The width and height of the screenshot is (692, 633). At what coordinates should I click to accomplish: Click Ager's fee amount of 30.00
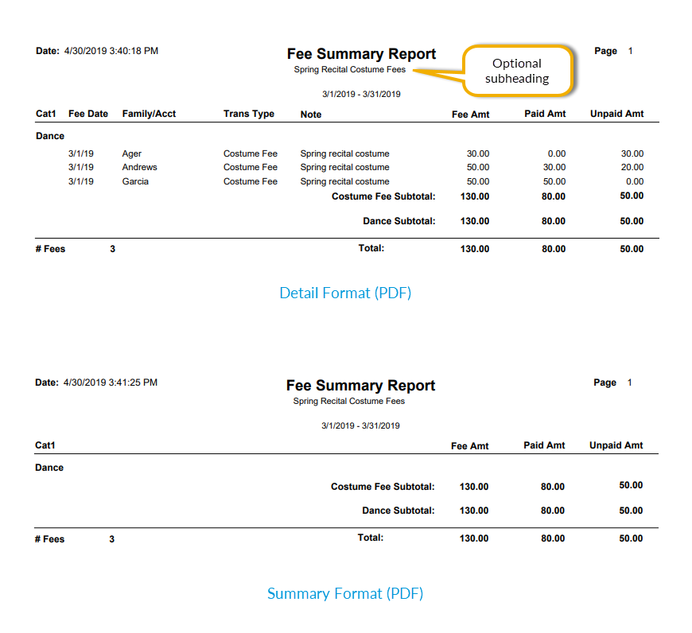478,153
